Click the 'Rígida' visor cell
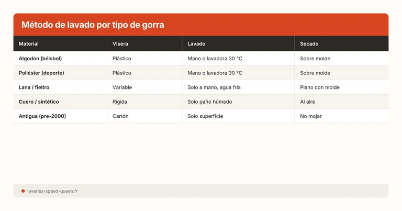402x211 pixels. pyautogui.click(x=120, y=102)
